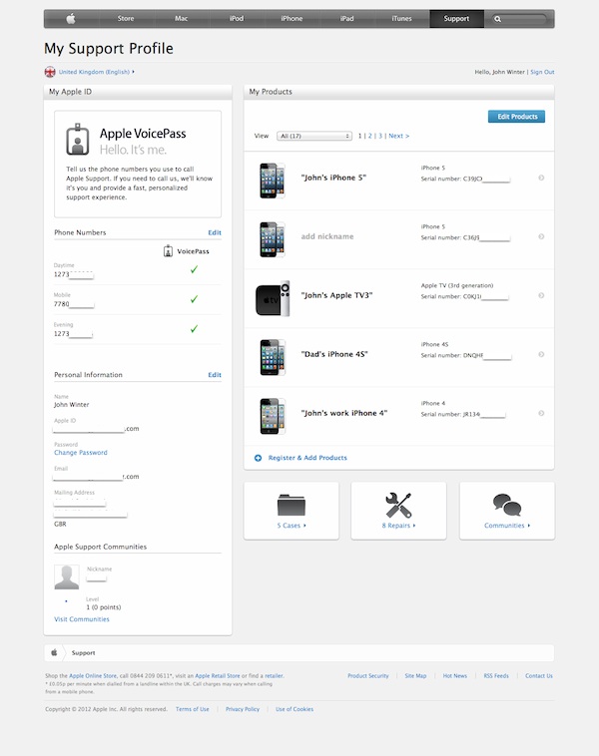Open the Privacy Policy link
The image size is (599, 756).
[243, 709]
